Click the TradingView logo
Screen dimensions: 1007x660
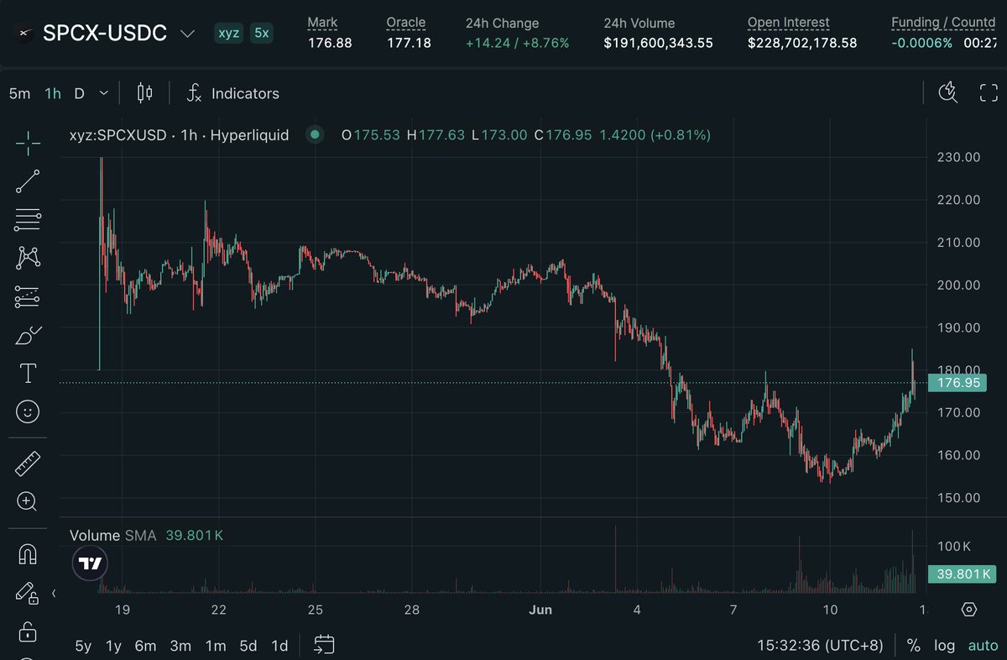pos(90,563)
